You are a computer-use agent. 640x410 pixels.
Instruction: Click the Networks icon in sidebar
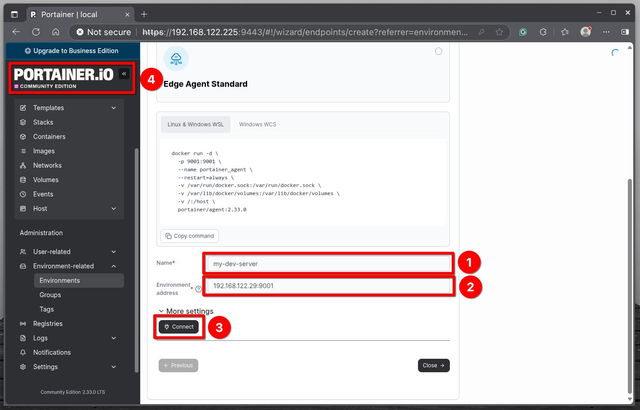(x=23, y=165)
